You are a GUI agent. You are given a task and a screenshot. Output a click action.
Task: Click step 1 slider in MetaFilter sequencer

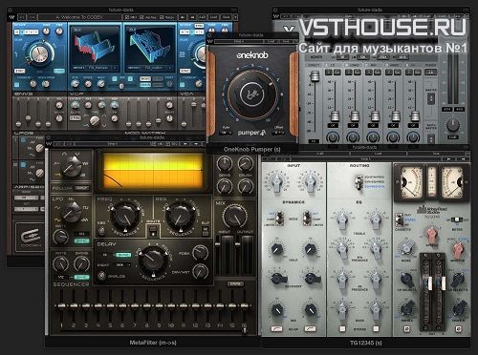point(61,306)
